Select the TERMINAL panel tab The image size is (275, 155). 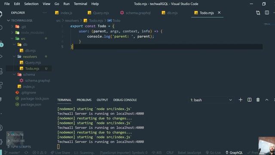coord(64,100)
